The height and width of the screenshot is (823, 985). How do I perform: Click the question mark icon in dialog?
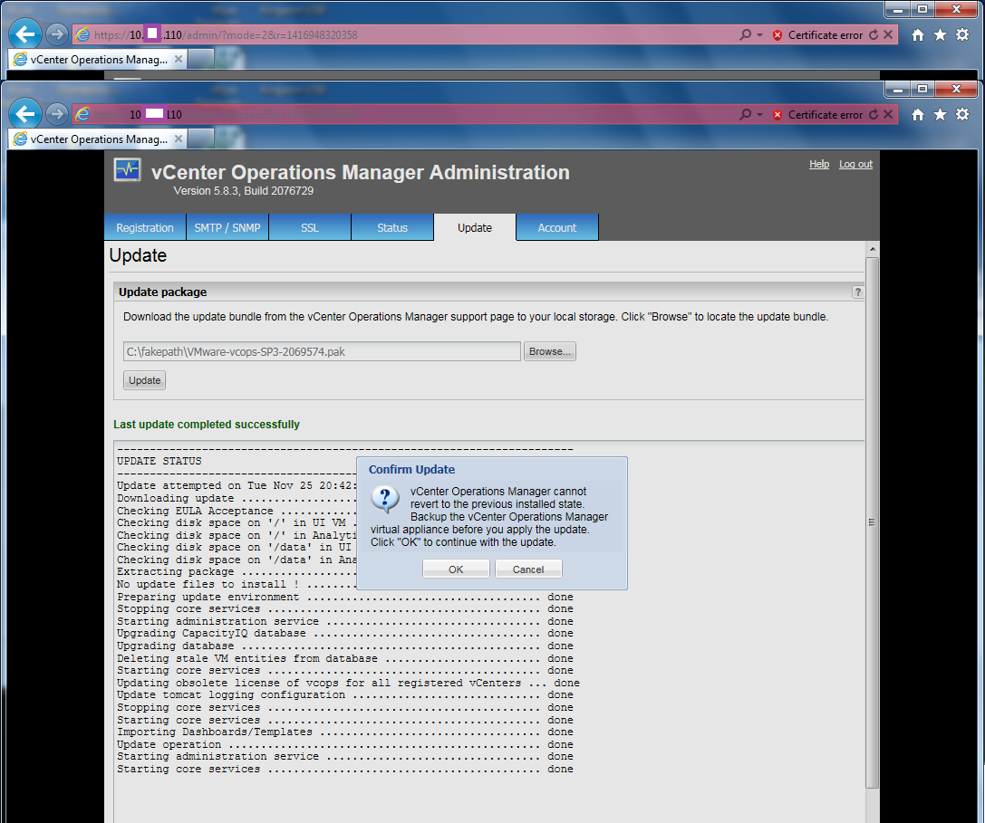click(385, 500)
